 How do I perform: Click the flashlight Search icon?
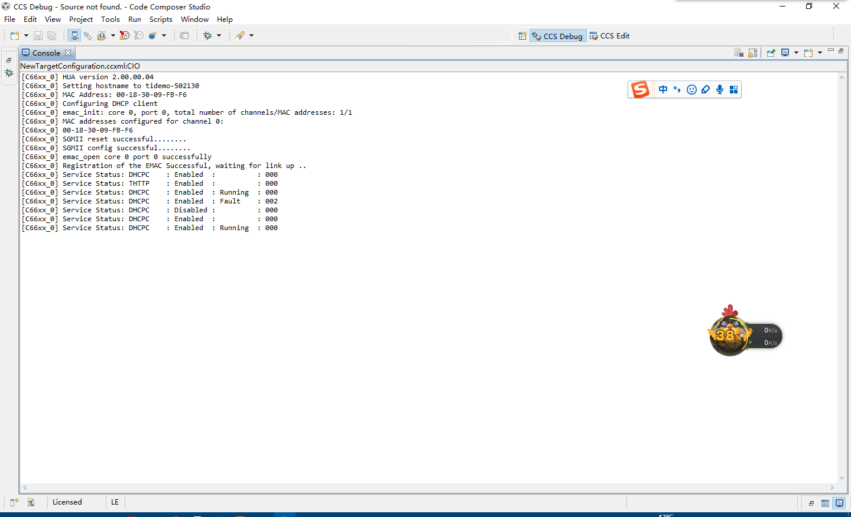click(240, 35)
